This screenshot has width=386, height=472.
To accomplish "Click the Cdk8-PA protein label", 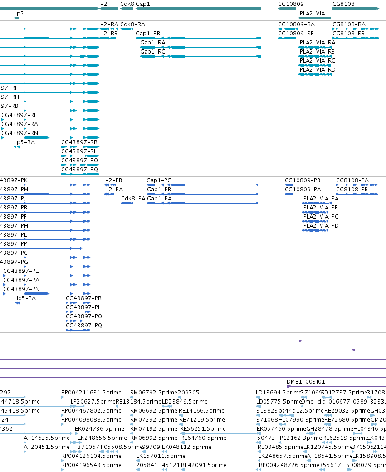I will pyautogui.click(x=133, y=199).
